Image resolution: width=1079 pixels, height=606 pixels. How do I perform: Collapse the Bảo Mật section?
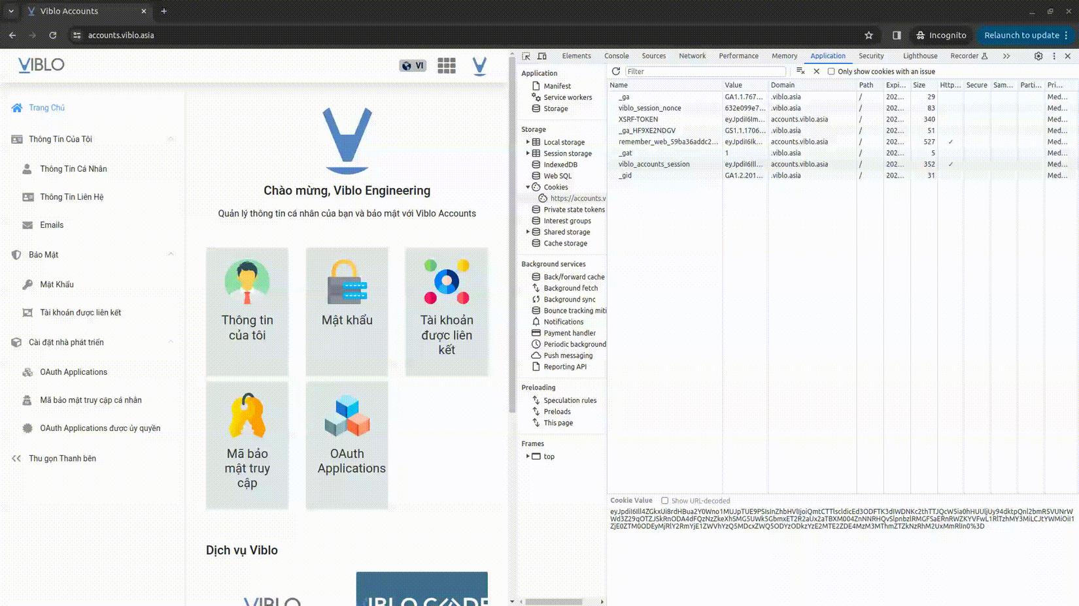pos(171,255)
